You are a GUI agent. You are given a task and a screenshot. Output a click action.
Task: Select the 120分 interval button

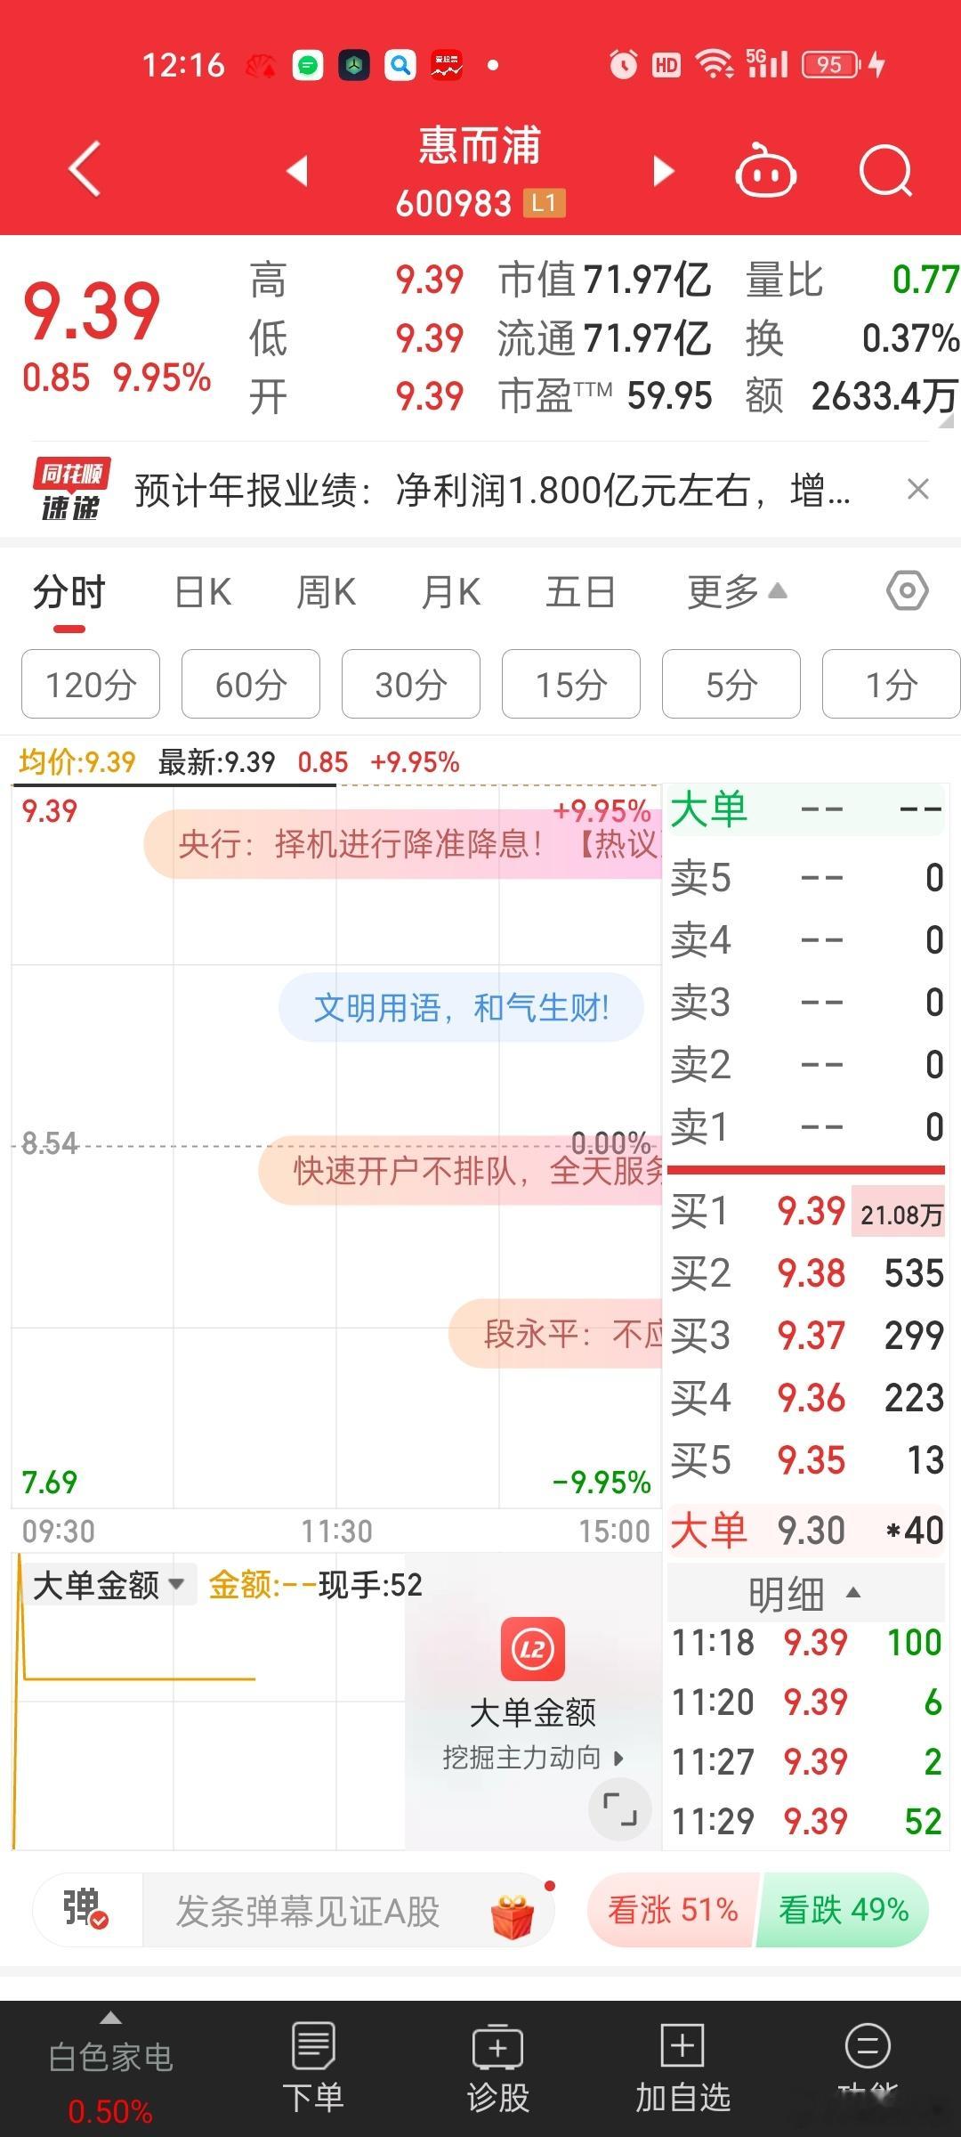click(x=91, y=684)
